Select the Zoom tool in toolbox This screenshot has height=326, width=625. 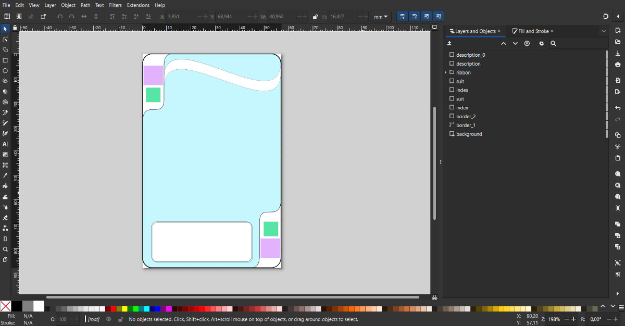coord(5,249)
